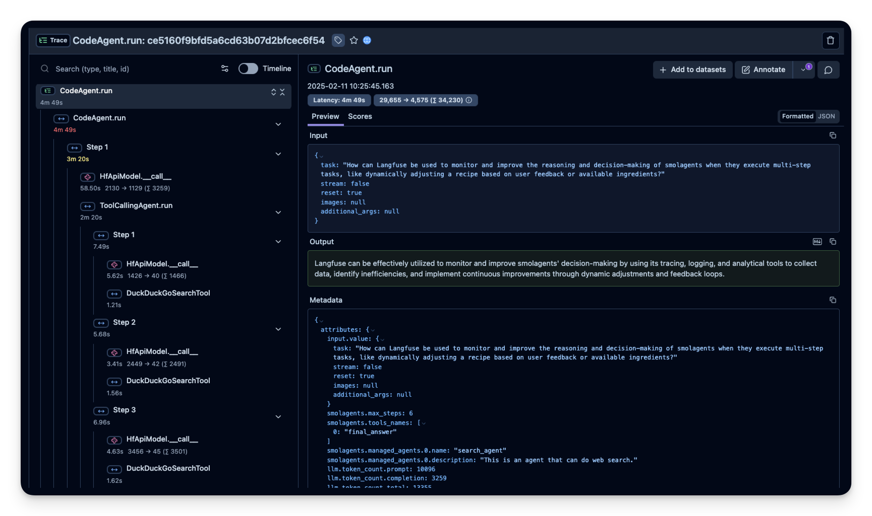This screenshot has width=872, height=516.
Task: Click Add to datasets button
Action: coord(692,70)
